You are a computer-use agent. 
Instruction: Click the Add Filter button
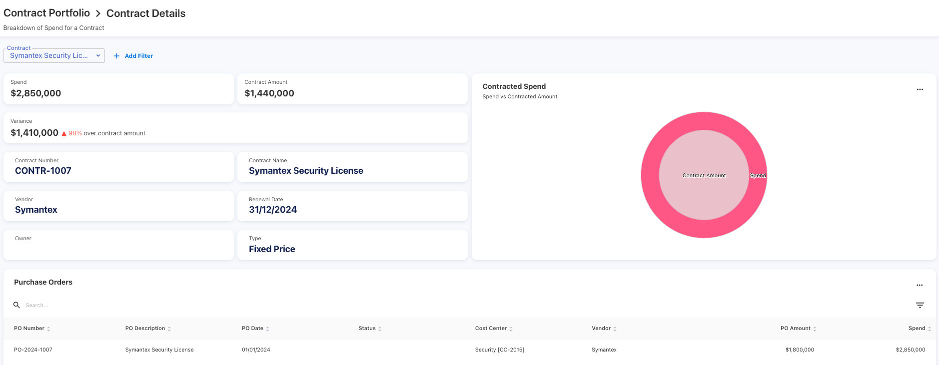[x=138, y=56]
